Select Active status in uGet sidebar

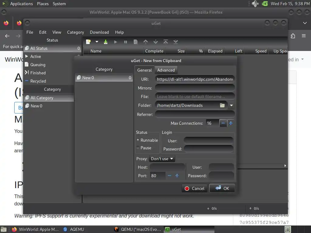52,56
